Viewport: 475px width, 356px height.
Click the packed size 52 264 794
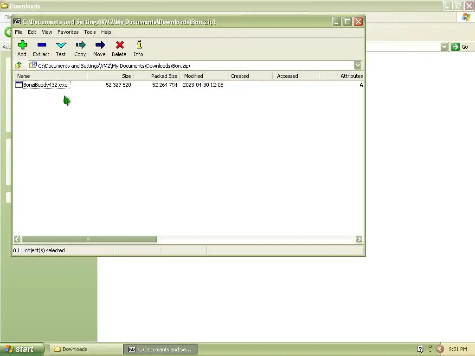(x=165, y=85)
